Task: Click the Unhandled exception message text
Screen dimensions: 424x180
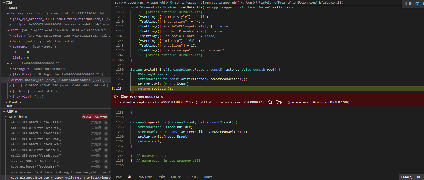Action: (232, 102)
